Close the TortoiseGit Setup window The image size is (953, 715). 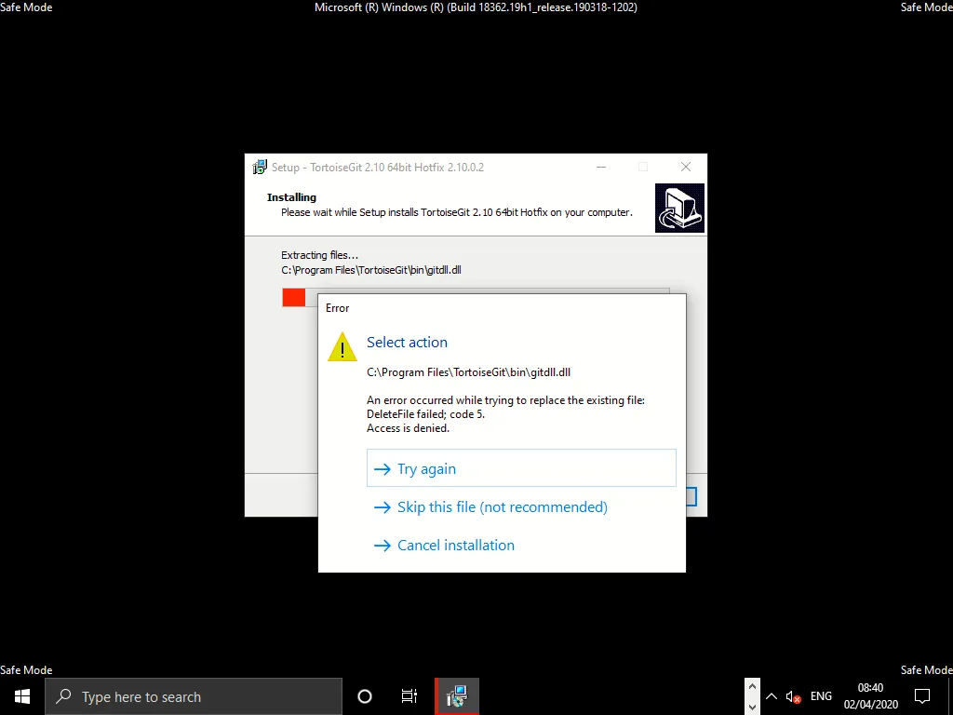tap(686, 167)
